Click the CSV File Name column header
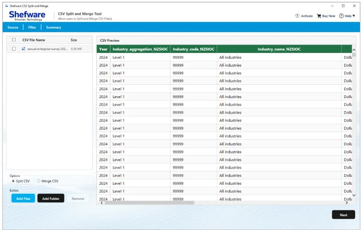Viewport: 362px width, 230px height. tap(34, 40)
